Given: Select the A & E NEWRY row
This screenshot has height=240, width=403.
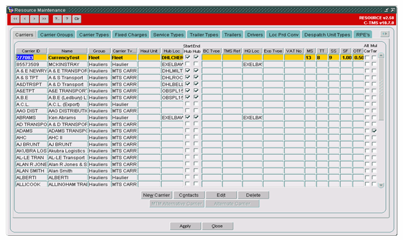Looking at the screenshot, I should 31,71.
